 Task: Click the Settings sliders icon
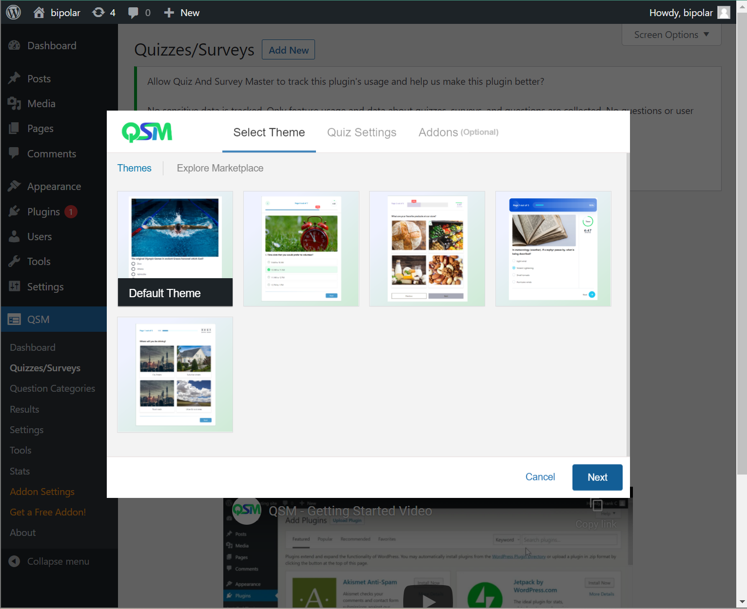click(15, 286)
